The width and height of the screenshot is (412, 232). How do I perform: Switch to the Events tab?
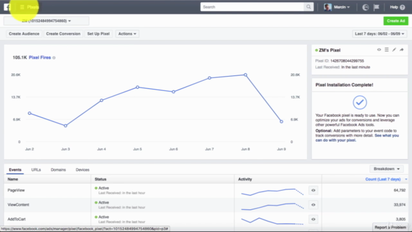coord(15,169)
